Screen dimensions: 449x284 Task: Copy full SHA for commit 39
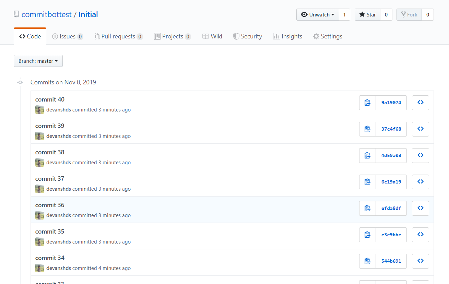pos(368,129)
